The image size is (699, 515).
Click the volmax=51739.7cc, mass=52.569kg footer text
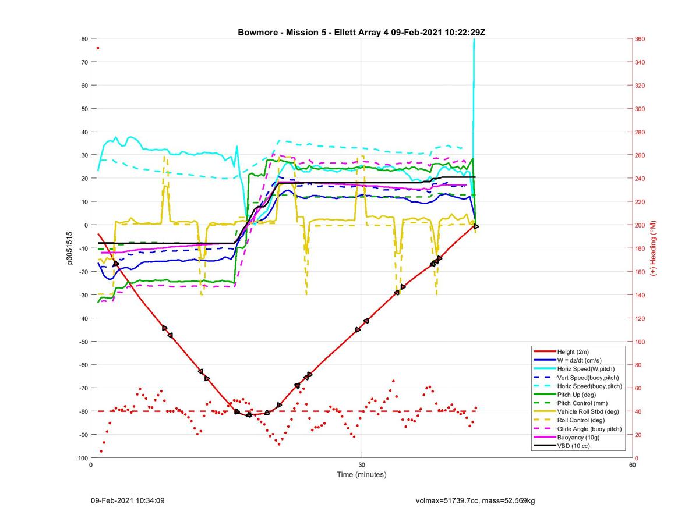[x=475, y=500]
